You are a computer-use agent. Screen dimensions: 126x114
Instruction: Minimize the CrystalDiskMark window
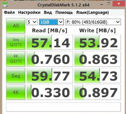pyautogui.click(x=101, y=4)
